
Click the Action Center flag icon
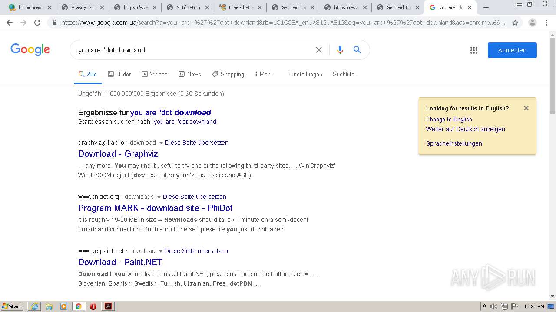click(x=515, y=306)
